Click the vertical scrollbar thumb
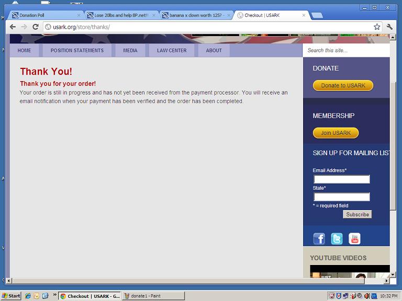This screenshot has width=402, height=301. 393,146
